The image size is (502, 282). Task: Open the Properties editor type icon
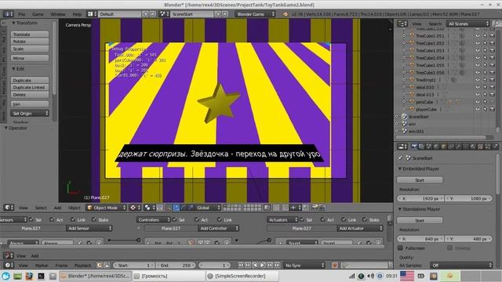pyautogui.click(x=402, y=146)
